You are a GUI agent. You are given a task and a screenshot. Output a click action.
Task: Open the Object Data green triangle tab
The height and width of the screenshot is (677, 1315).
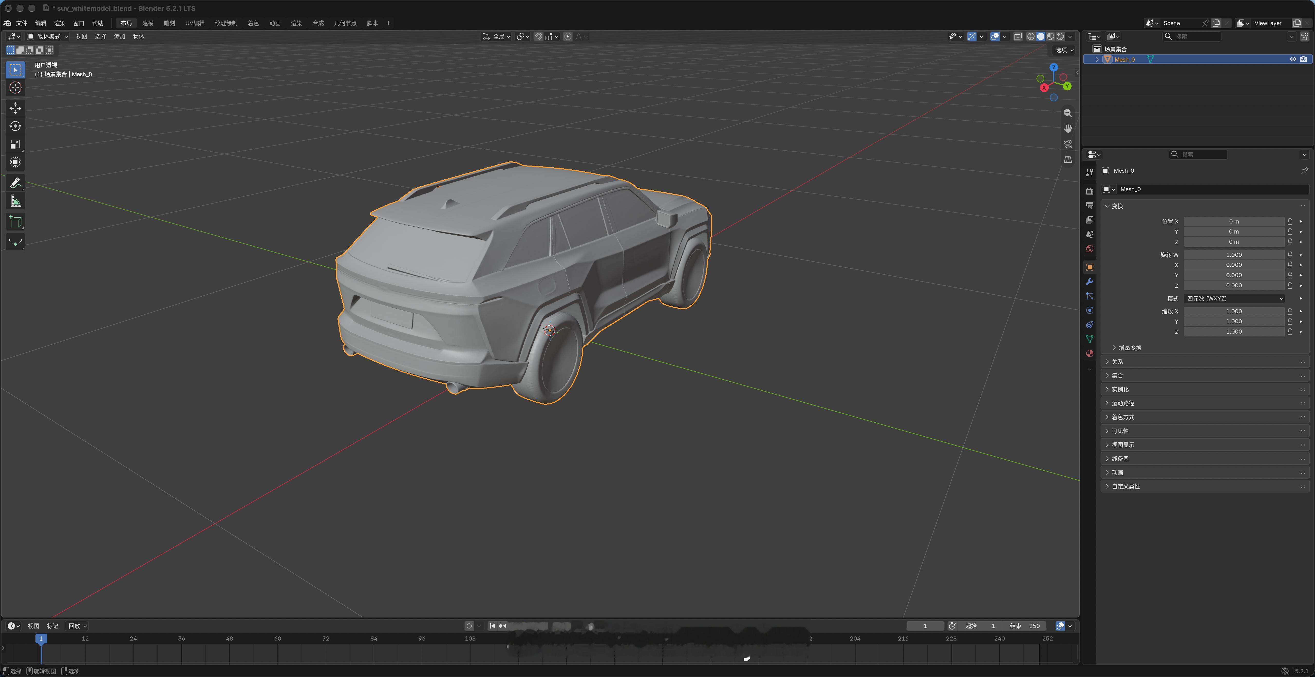tap(1089, 339)
